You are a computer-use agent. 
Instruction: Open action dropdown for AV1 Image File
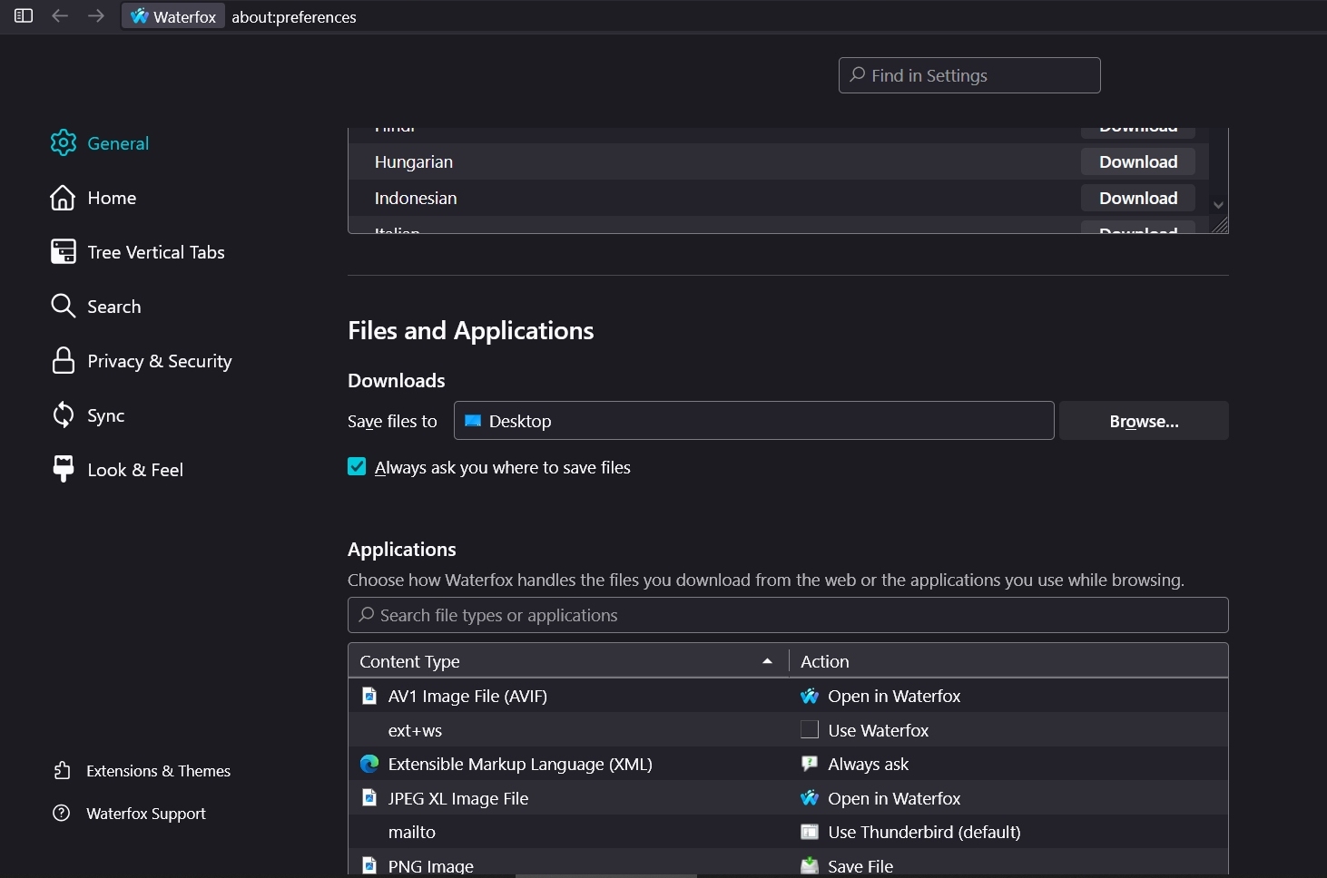[1008, 697]
